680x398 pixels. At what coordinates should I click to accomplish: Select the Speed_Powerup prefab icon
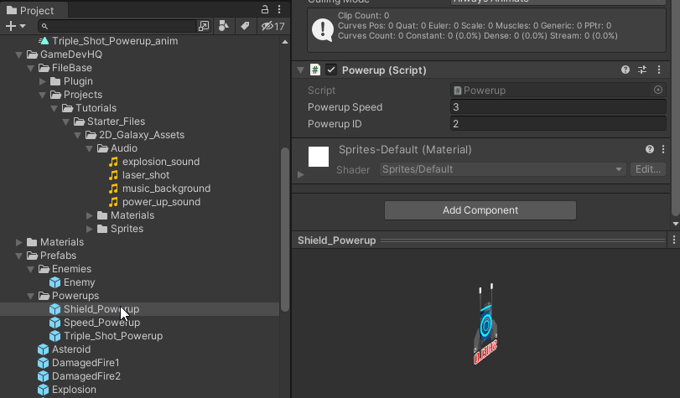tap(55, 323)
